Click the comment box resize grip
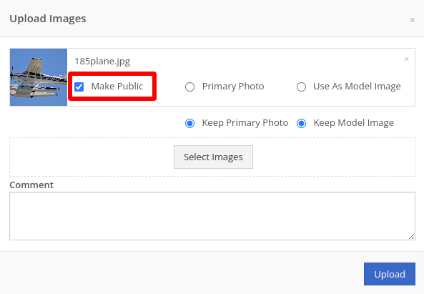 coord(412,236)
